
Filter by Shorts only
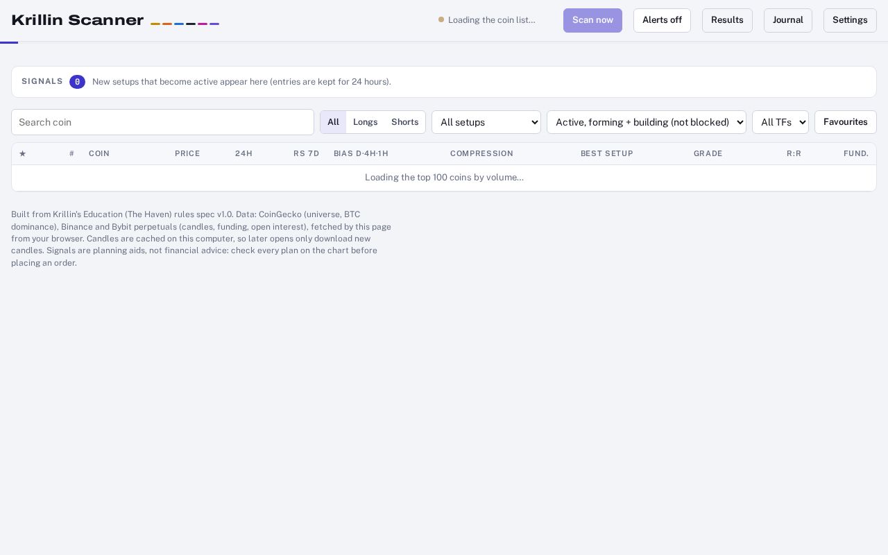pos(405,122)
